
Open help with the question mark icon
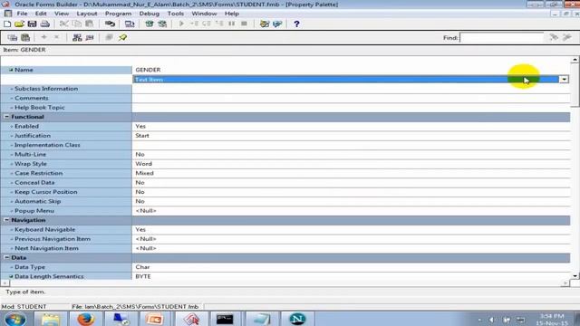(x=296, y=24)
